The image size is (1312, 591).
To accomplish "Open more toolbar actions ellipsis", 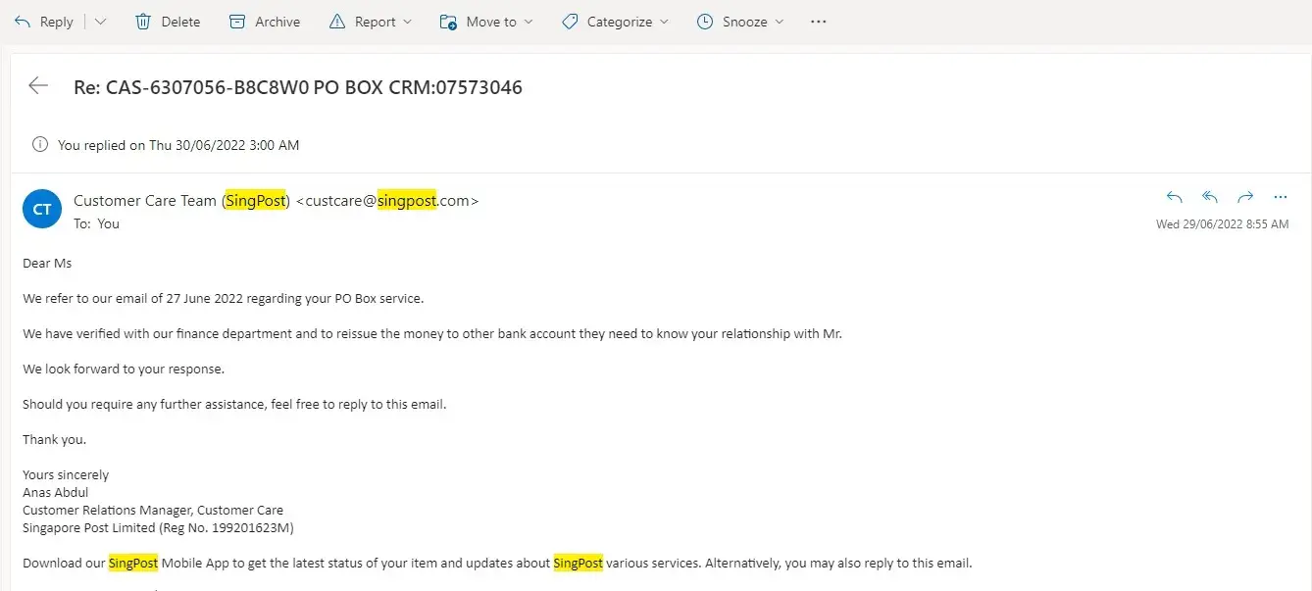I will click(x=819, y=22).
